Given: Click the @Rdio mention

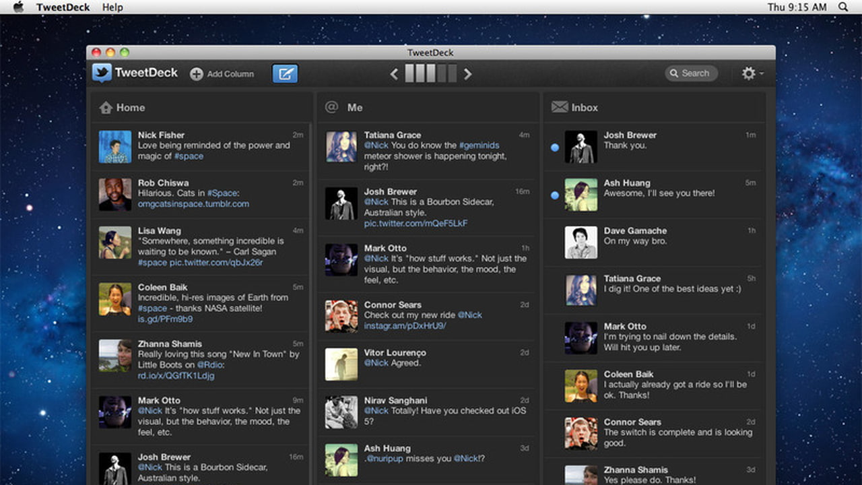Looking at the screenshot, I should click(210, 365).
